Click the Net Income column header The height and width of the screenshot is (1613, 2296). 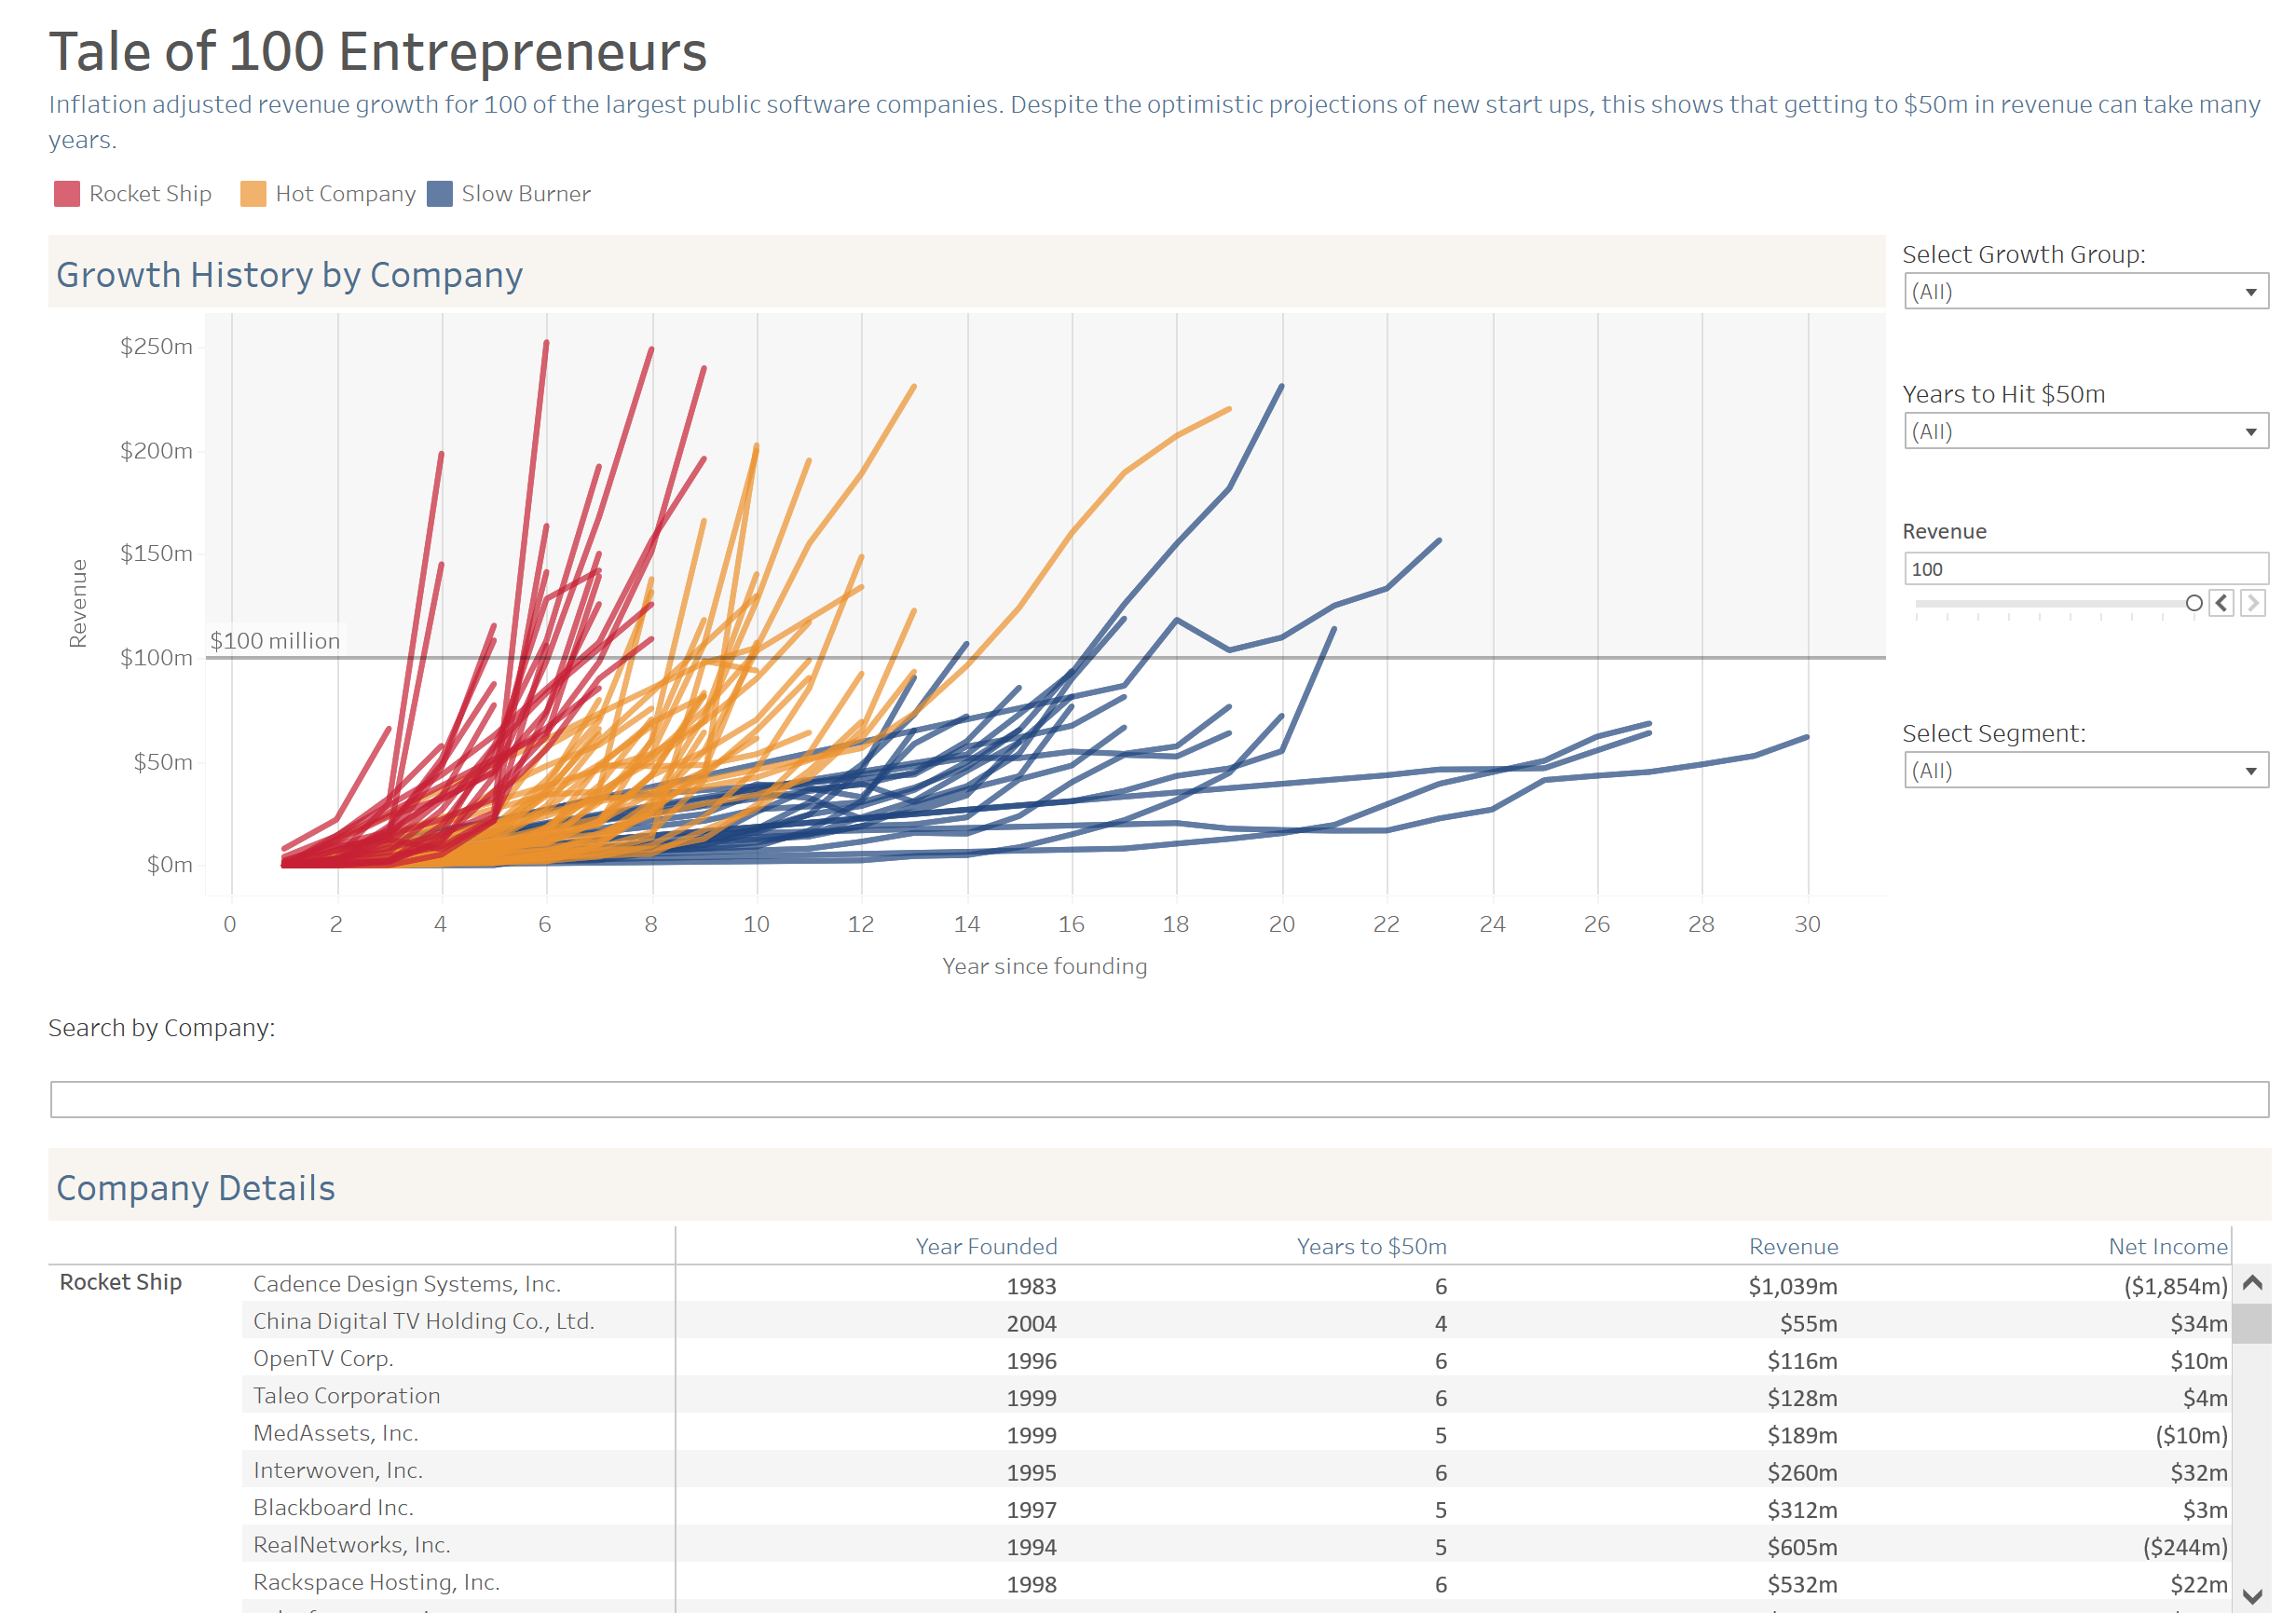coord(2167,1247)
